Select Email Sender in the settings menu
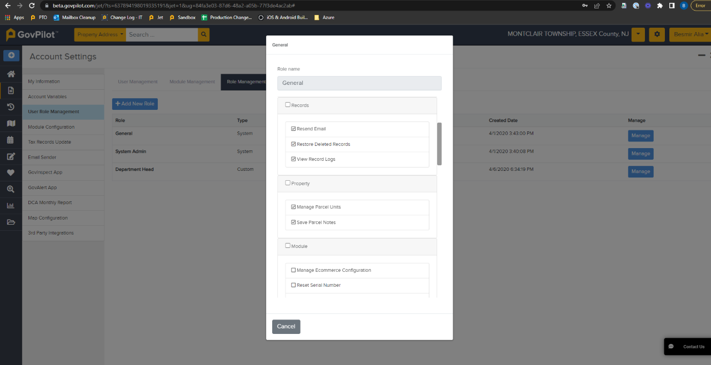This screenshot has height=365, width=711. (42, 157)
